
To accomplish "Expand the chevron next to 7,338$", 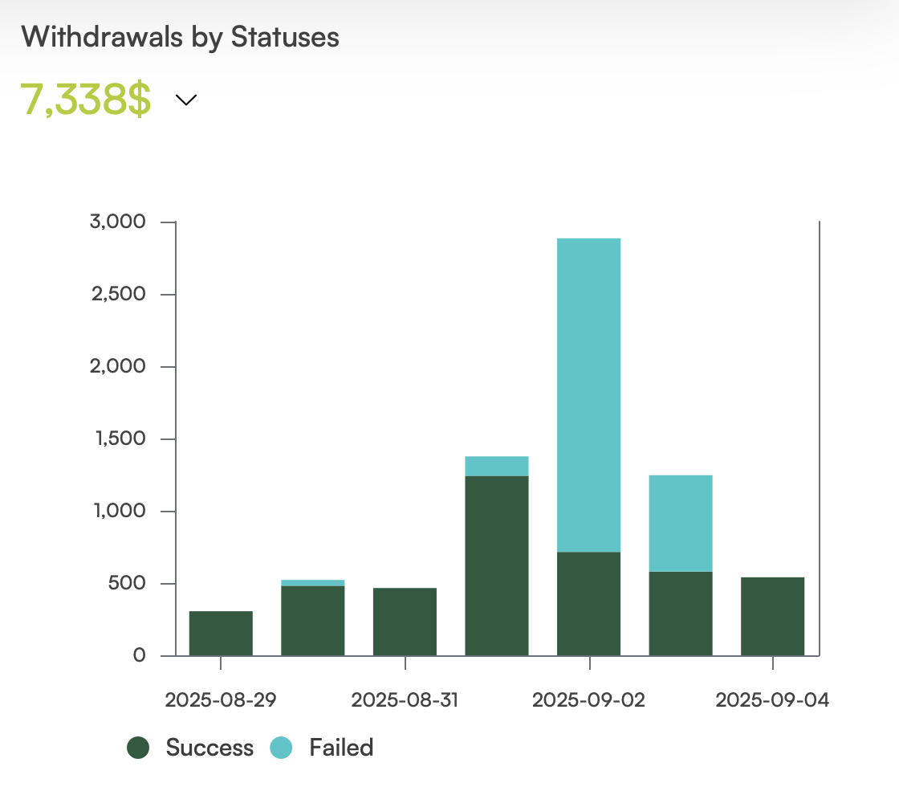I will 186,100.
